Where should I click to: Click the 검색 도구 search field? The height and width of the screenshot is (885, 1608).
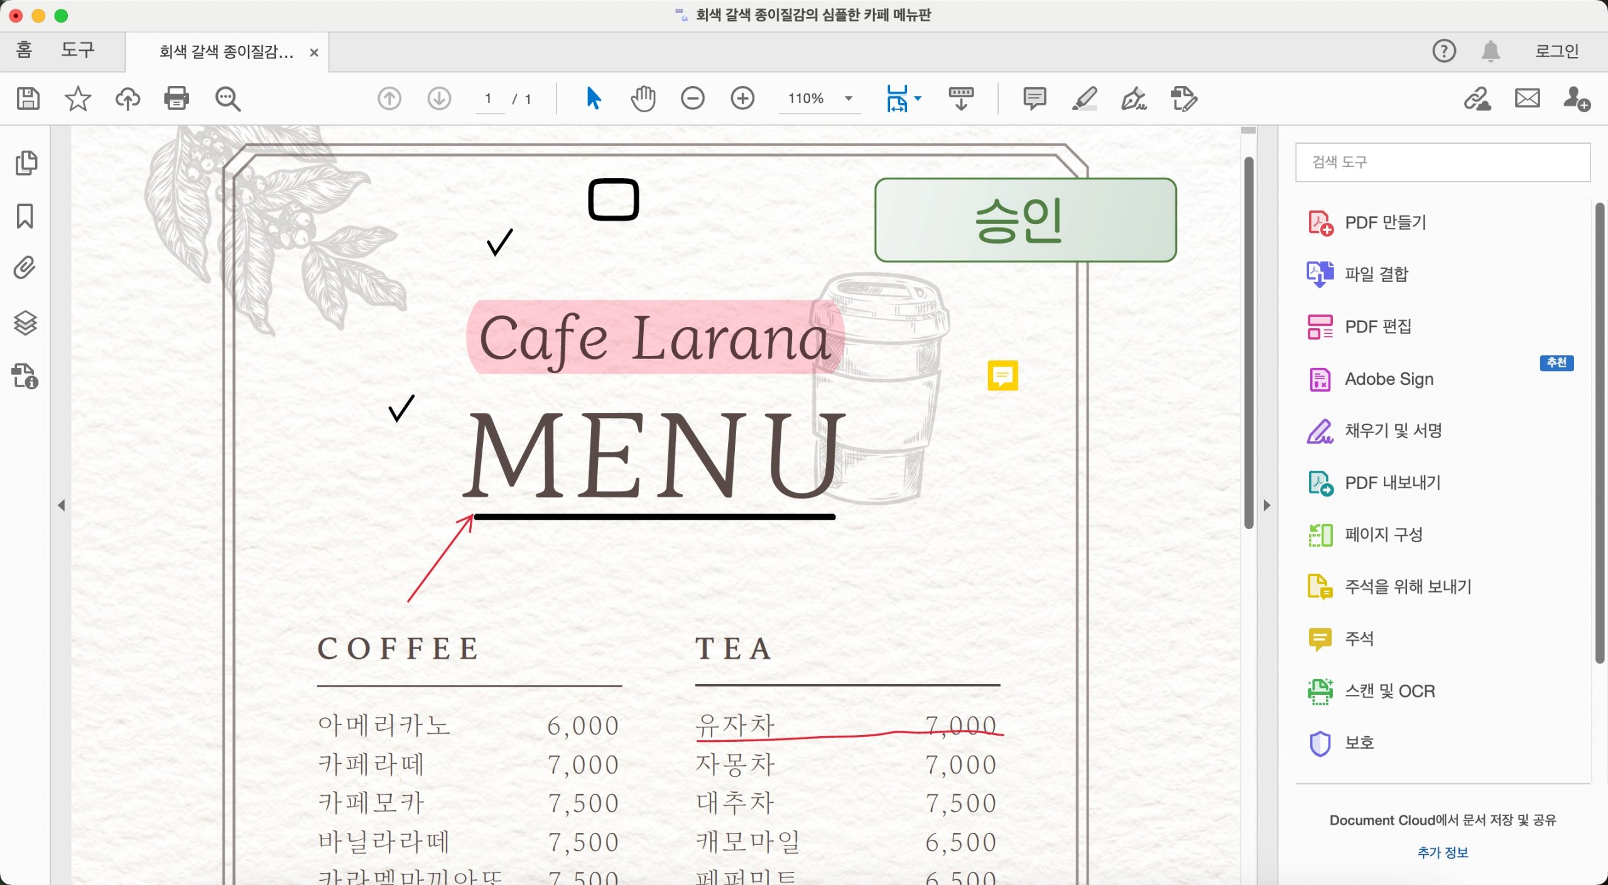pyautogui.click(x=1443, y=162)
